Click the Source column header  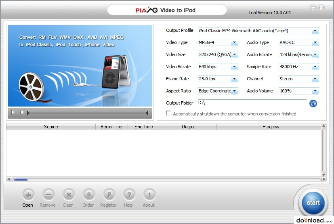(x=51, y=127)
